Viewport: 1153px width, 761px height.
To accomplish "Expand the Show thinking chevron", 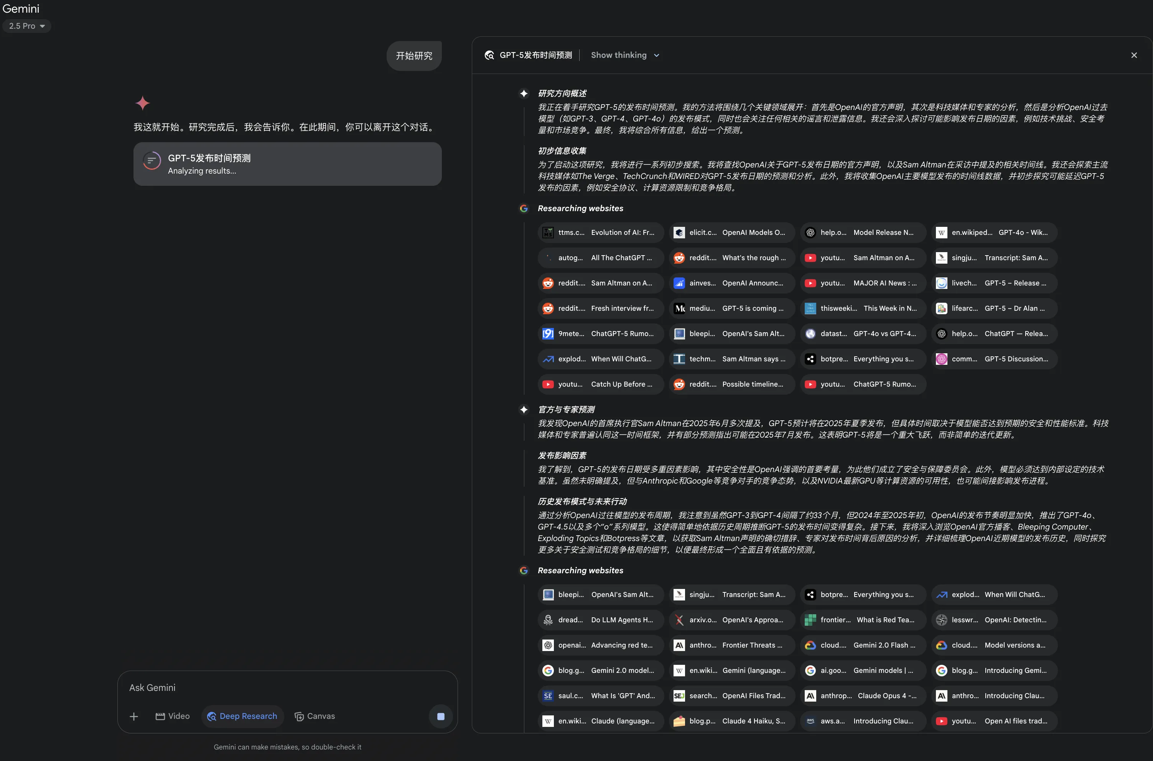I will coord(657,56).
